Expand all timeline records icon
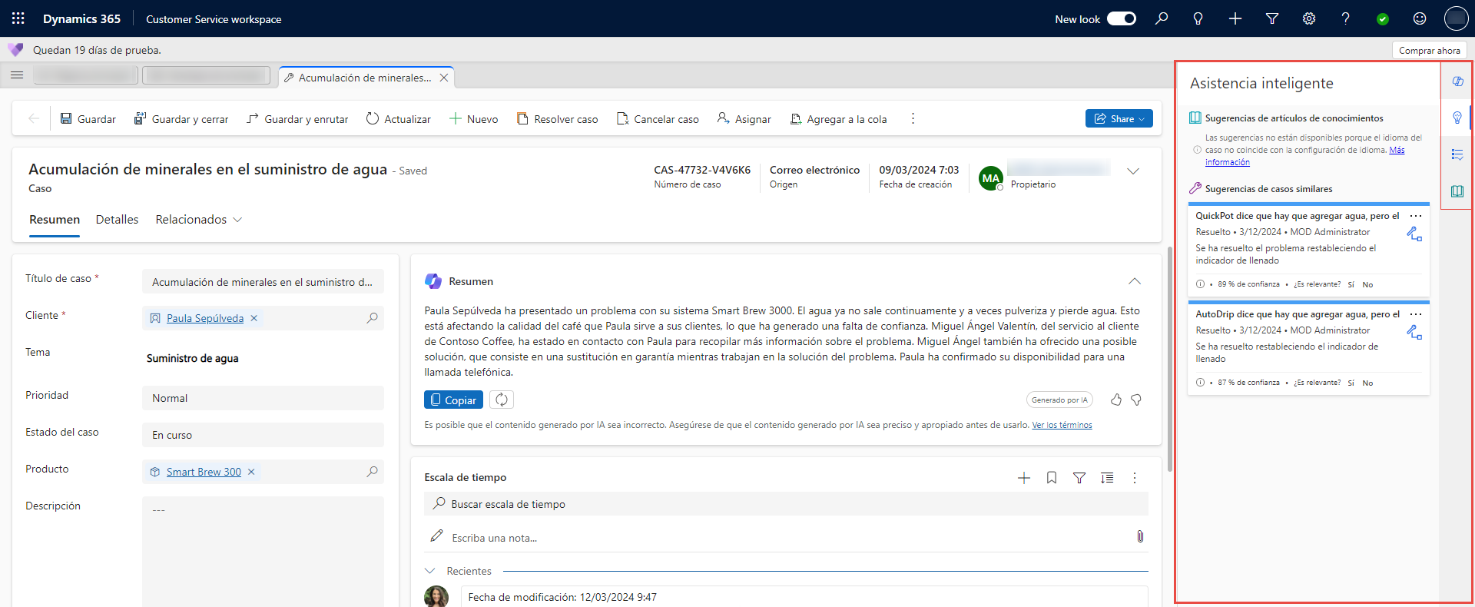Screen dimensions: 1475x607 click(x=1107, y=478)
